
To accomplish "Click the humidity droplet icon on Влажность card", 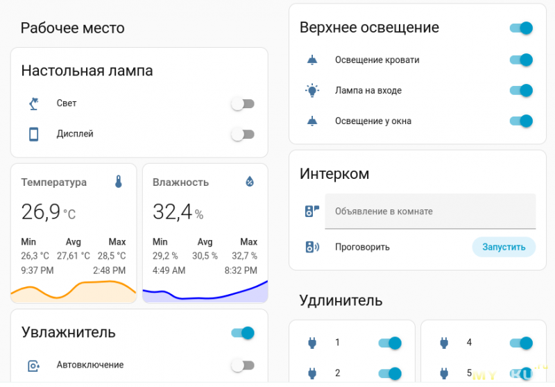I will [250, 182].
